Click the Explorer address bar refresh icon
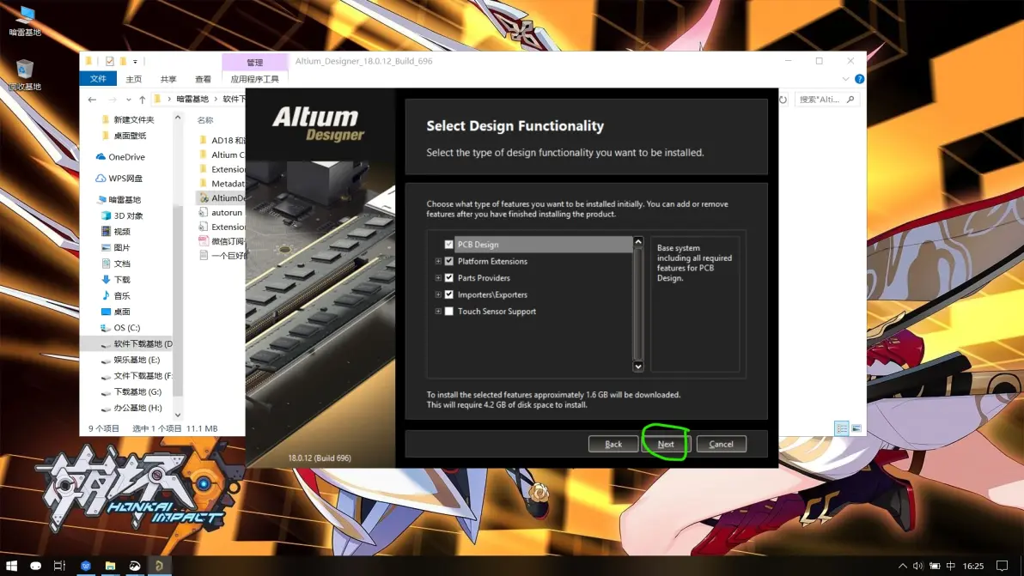 [783, 100]
